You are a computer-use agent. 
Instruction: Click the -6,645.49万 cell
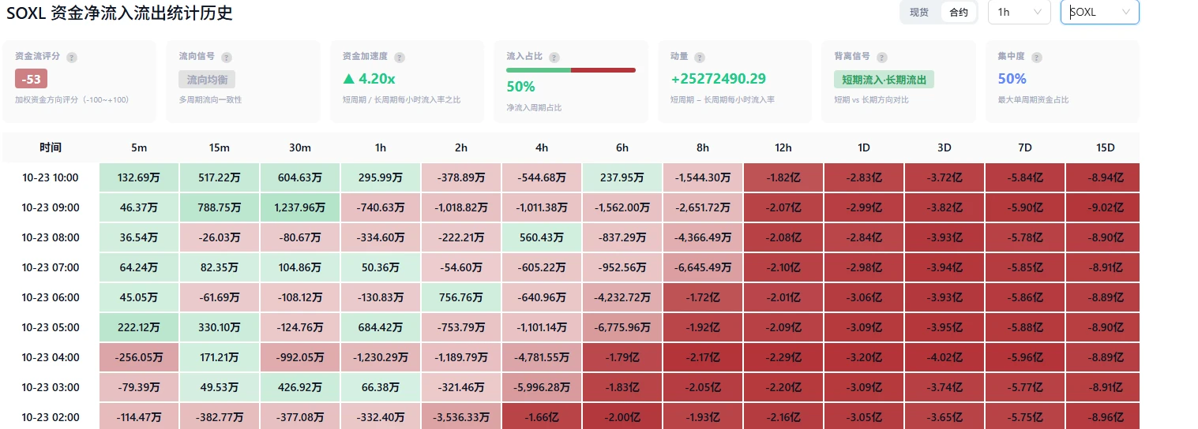tap(703, 267)
